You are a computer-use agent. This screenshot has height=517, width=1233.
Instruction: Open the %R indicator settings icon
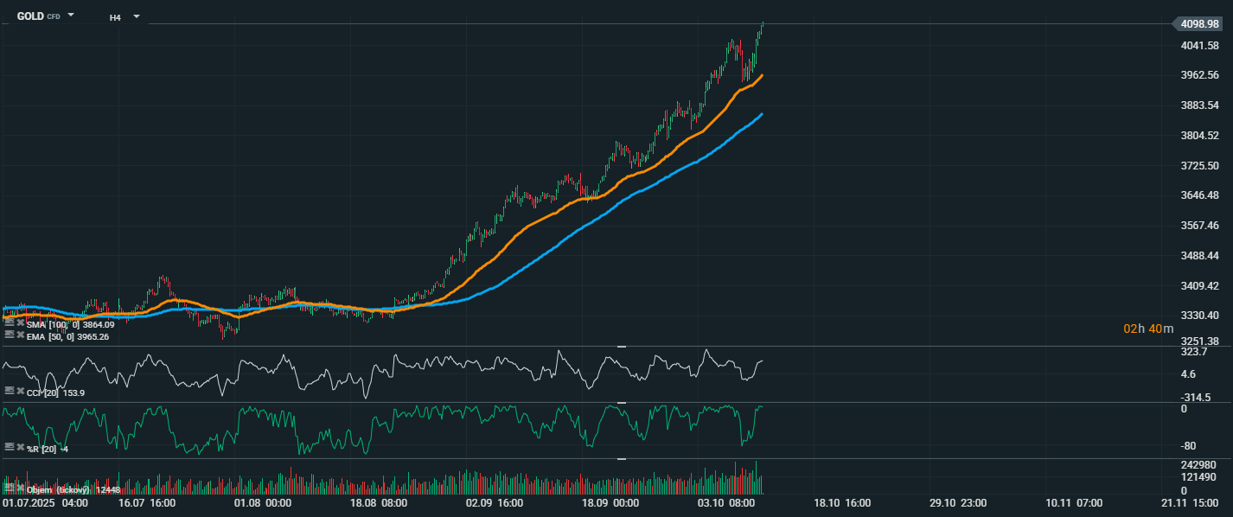9,447
